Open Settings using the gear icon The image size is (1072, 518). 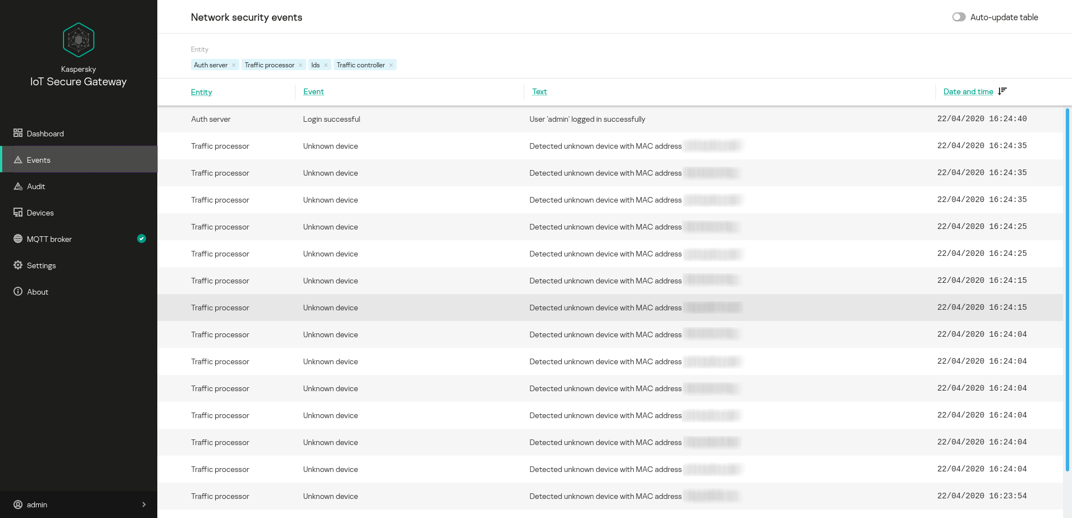[x=18, y=265]
